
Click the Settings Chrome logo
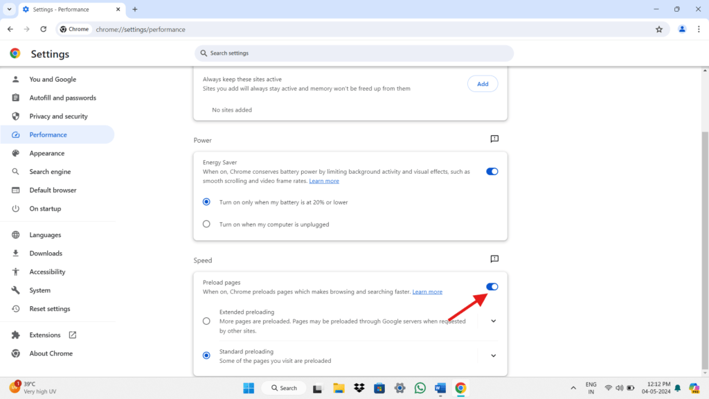point(15,53)
